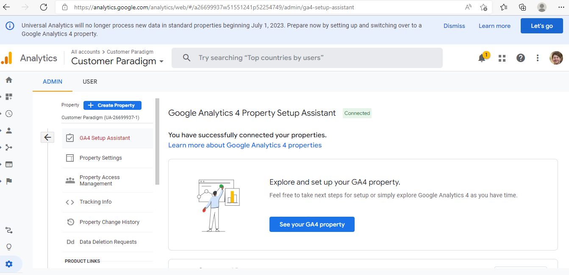This screenshot has height=275, width=569.
Task: Open Property Settings in admin menu
Action: 101,158
